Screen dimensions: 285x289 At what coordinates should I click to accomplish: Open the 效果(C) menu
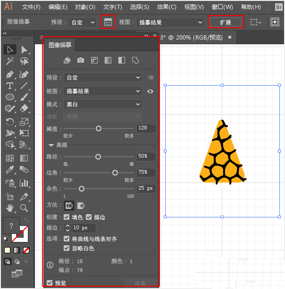[167, 7]
